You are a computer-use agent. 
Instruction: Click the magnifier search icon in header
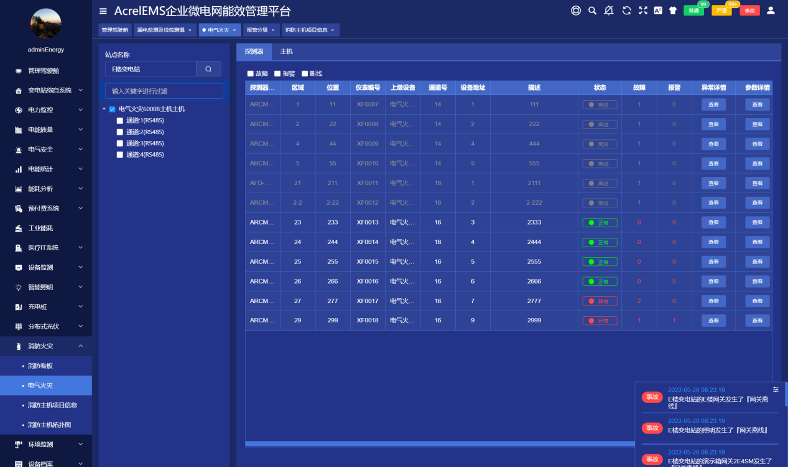(x=592, y=11)
